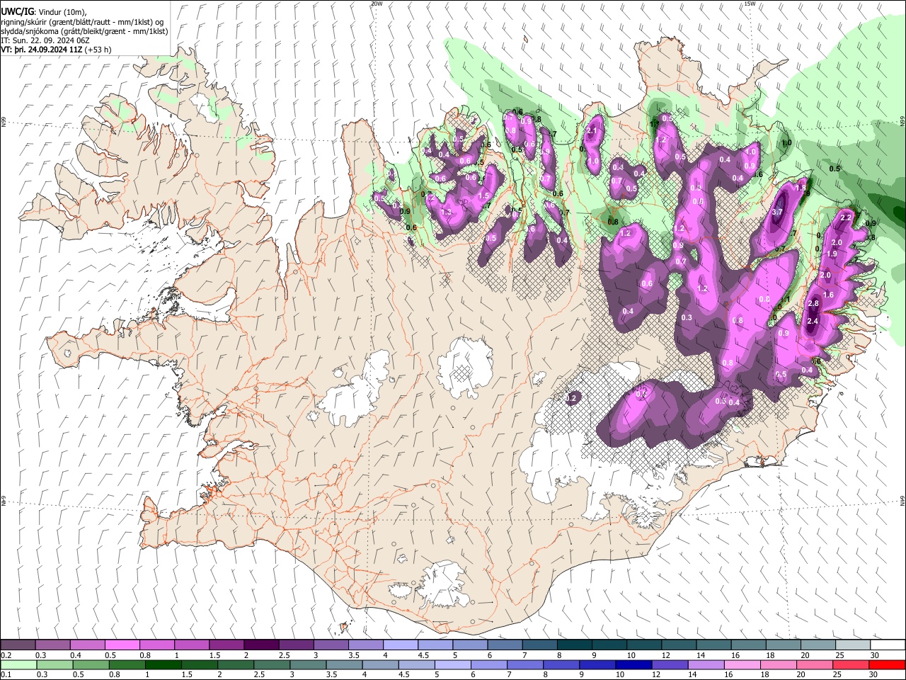Choose the medium green 0.5 swatch, bottom legend row

[91, 664]
